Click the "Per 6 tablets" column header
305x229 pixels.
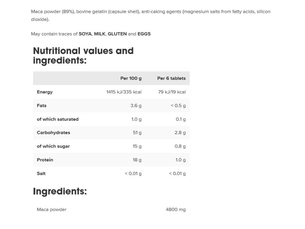pos(171,78)
